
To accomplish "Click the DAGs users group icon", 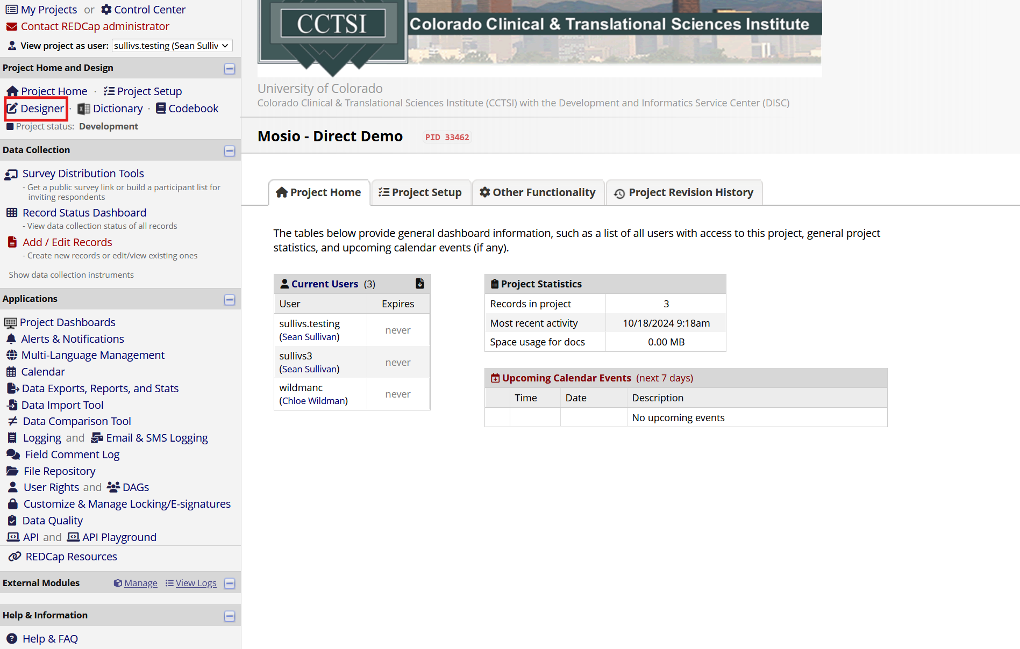I will (x=113, y=487).
